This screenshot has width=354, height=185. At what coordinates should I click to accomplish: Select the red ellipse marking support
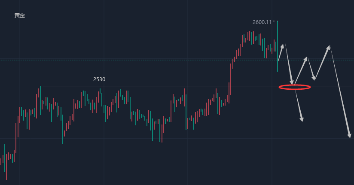coord(295,87)
